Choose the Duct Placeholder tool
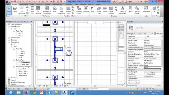Viewport: 169px width, 95px height. point(21,10)
